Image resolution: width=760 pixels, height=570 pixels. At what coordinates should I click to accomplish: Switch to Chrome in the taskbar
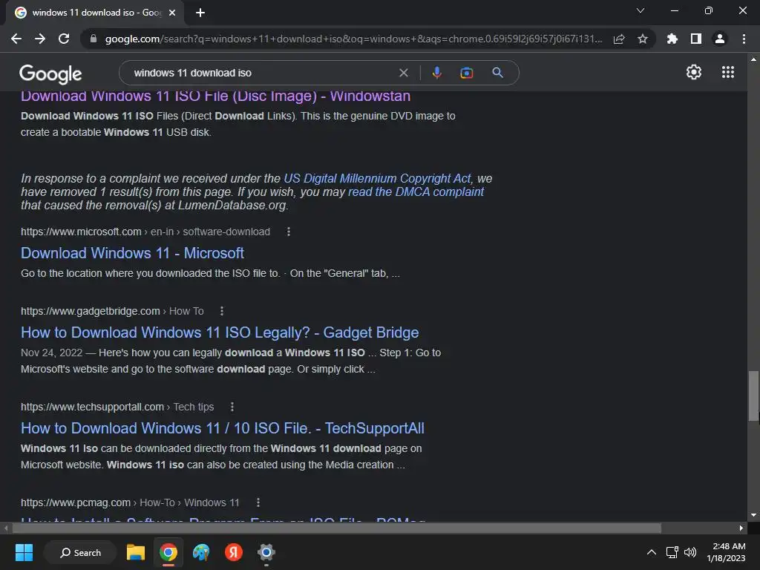click(x=168, y=552)
